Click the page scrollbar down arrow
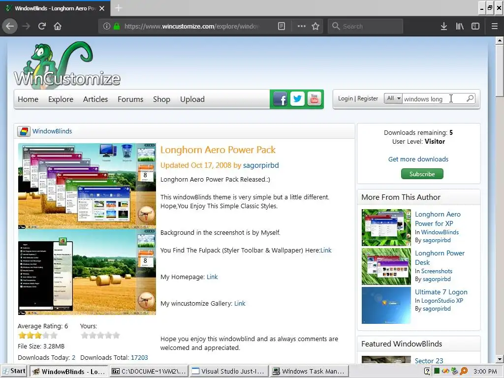 pyautogui.click(x=499, y=359)
